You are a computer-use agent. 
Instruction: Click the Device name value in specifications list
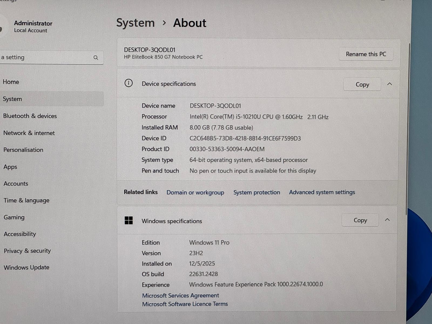tap(215, 106)
